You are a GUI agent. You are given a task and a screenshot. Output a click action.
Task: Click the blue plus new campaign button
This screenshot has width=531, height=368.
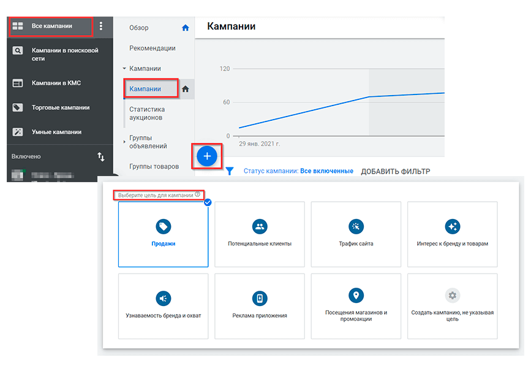point(207,157)
